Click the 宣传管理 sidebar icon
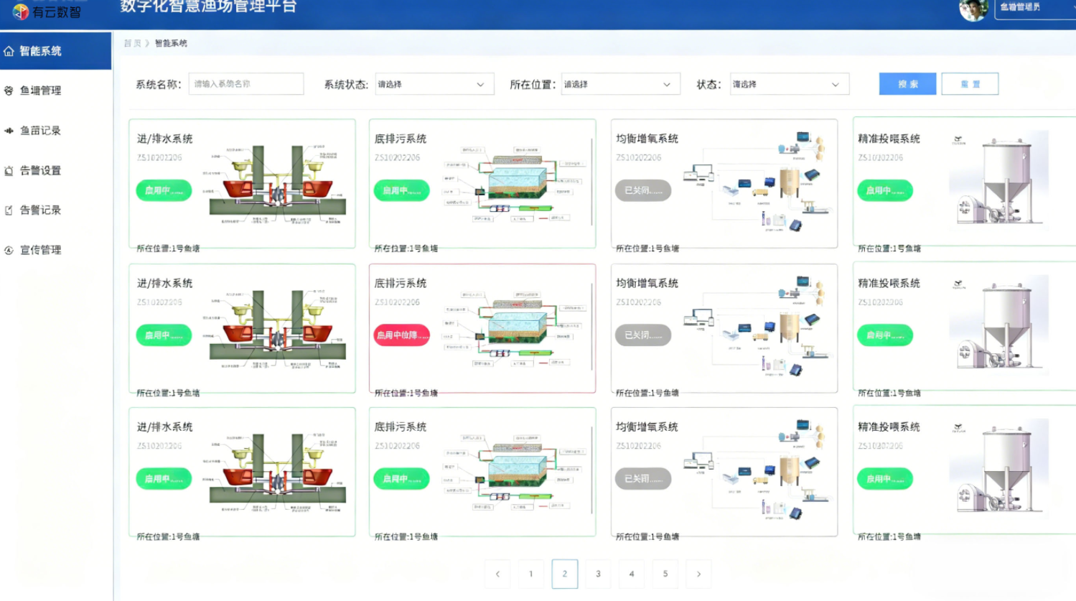 pyautogui.click(x=9, y=251)
